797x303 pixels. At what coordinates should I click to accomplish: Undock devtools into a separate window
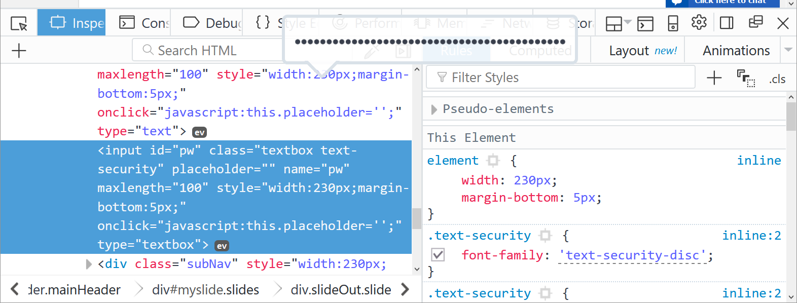[x=755, y=22]
